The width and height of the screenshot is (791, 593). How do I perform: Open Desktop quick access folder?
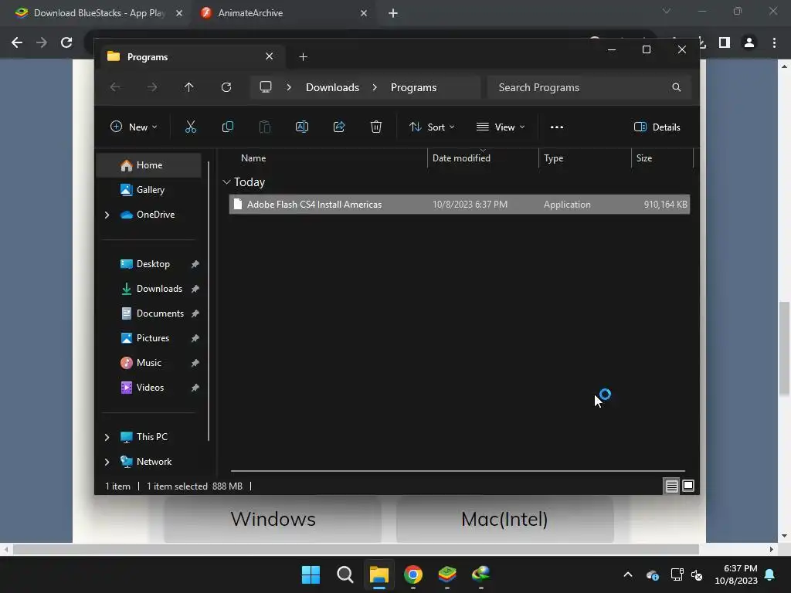(x=148, y=264)
